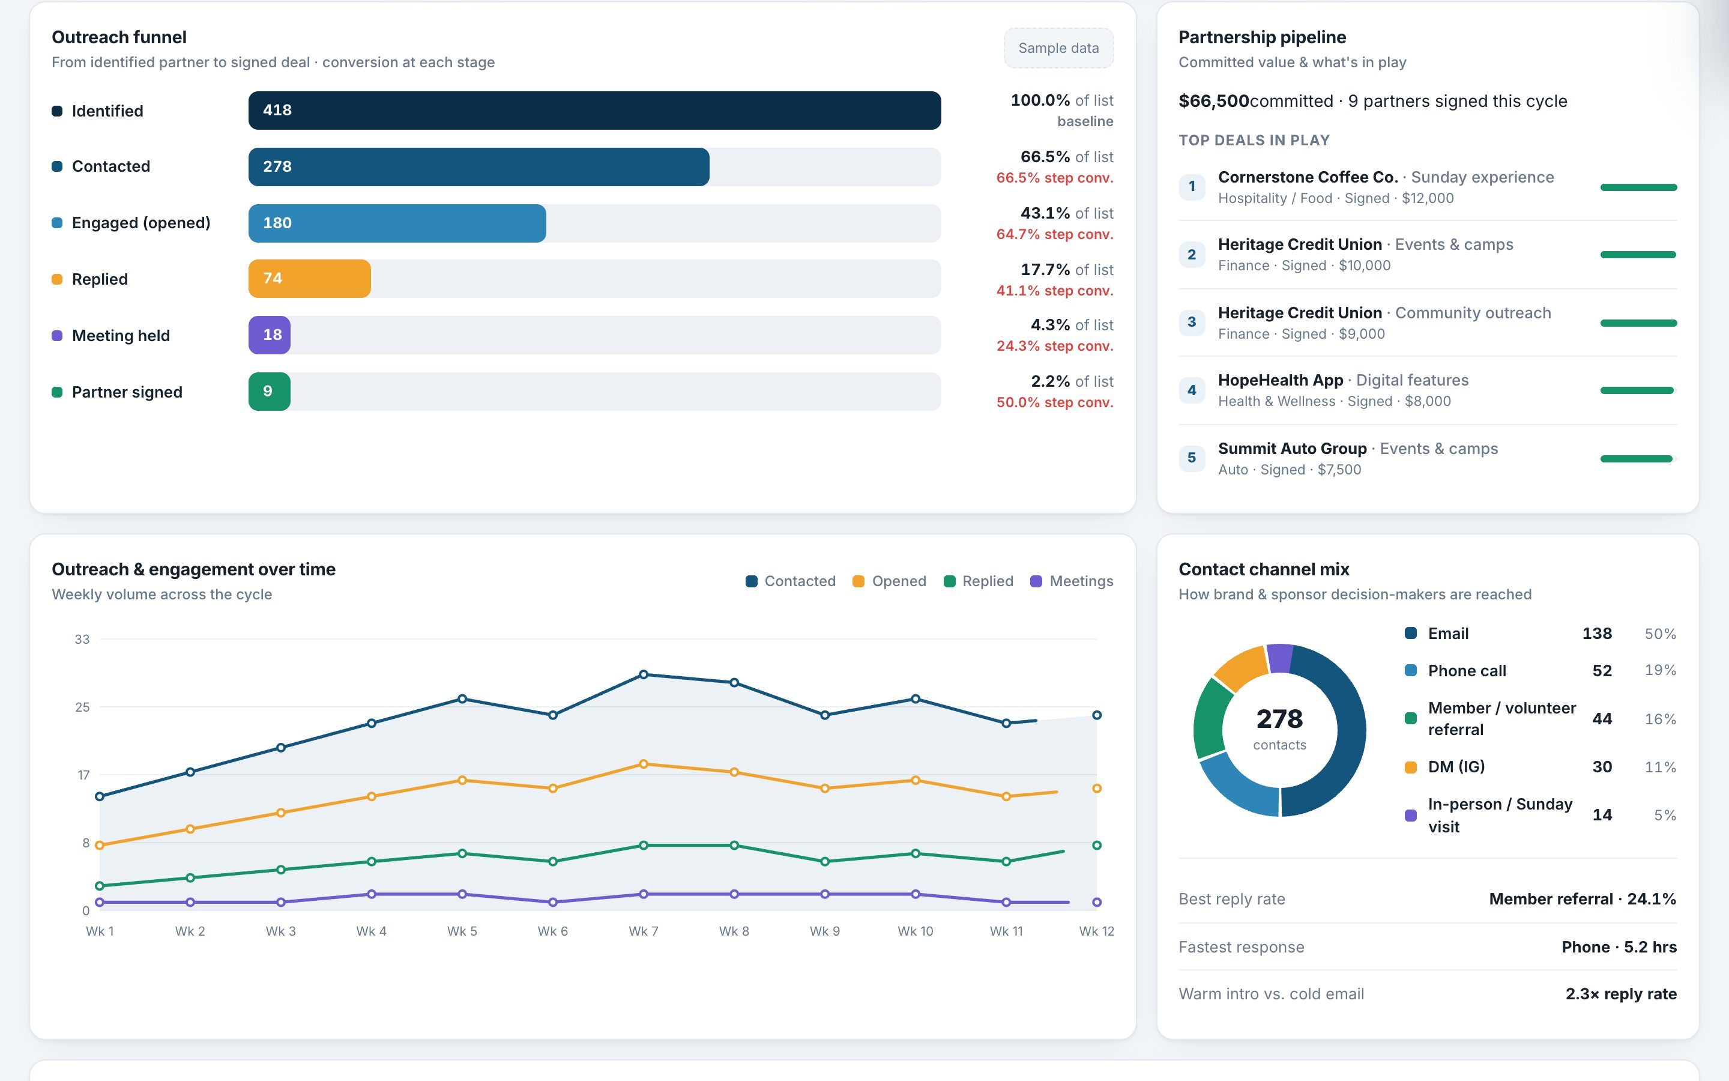This screenshot has width=1729, height=1081.
Task: Select the Identified funnel bar showing 418
Action: (x=594, y=110)
